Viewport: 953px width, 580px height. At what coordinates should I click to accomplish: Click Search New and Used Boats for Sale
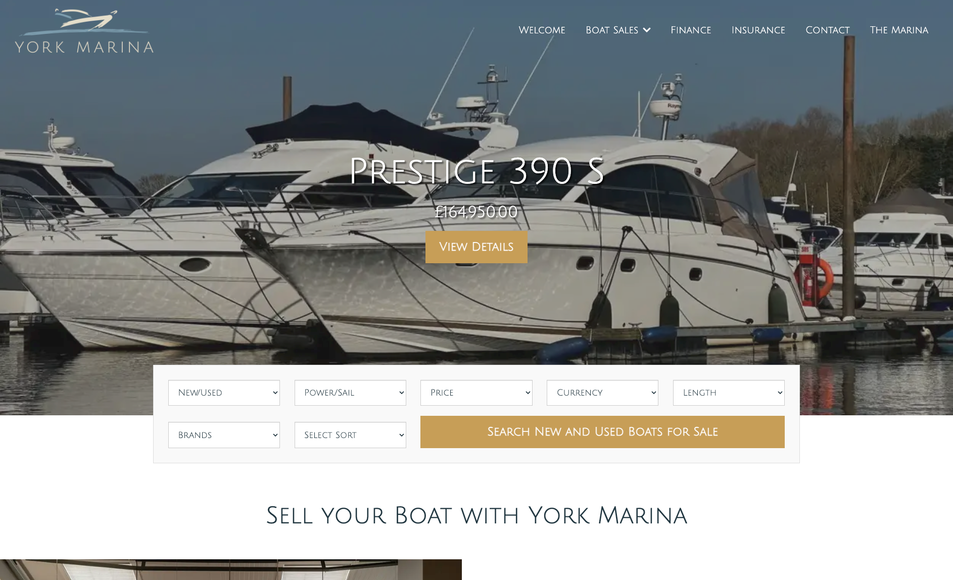pyautogui.click(x=602, y=432)
